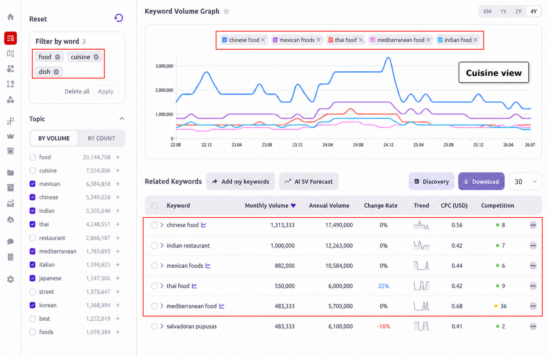The image size is (549, 357).
Task: Open the map icon in sidebar
Action: 10,53
